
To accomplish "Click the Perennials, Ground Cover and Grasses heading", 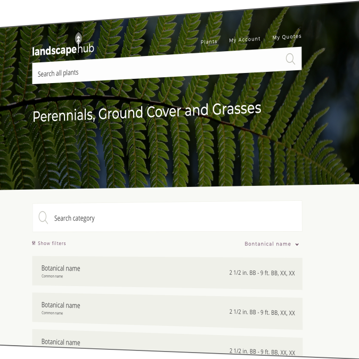I will click(x=147, y=112).
